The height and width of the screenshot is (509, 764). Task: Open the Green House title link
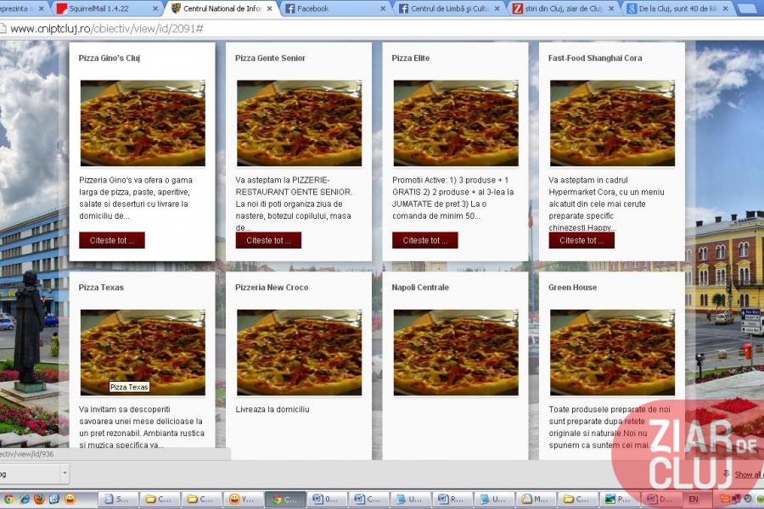coord(572,288)
